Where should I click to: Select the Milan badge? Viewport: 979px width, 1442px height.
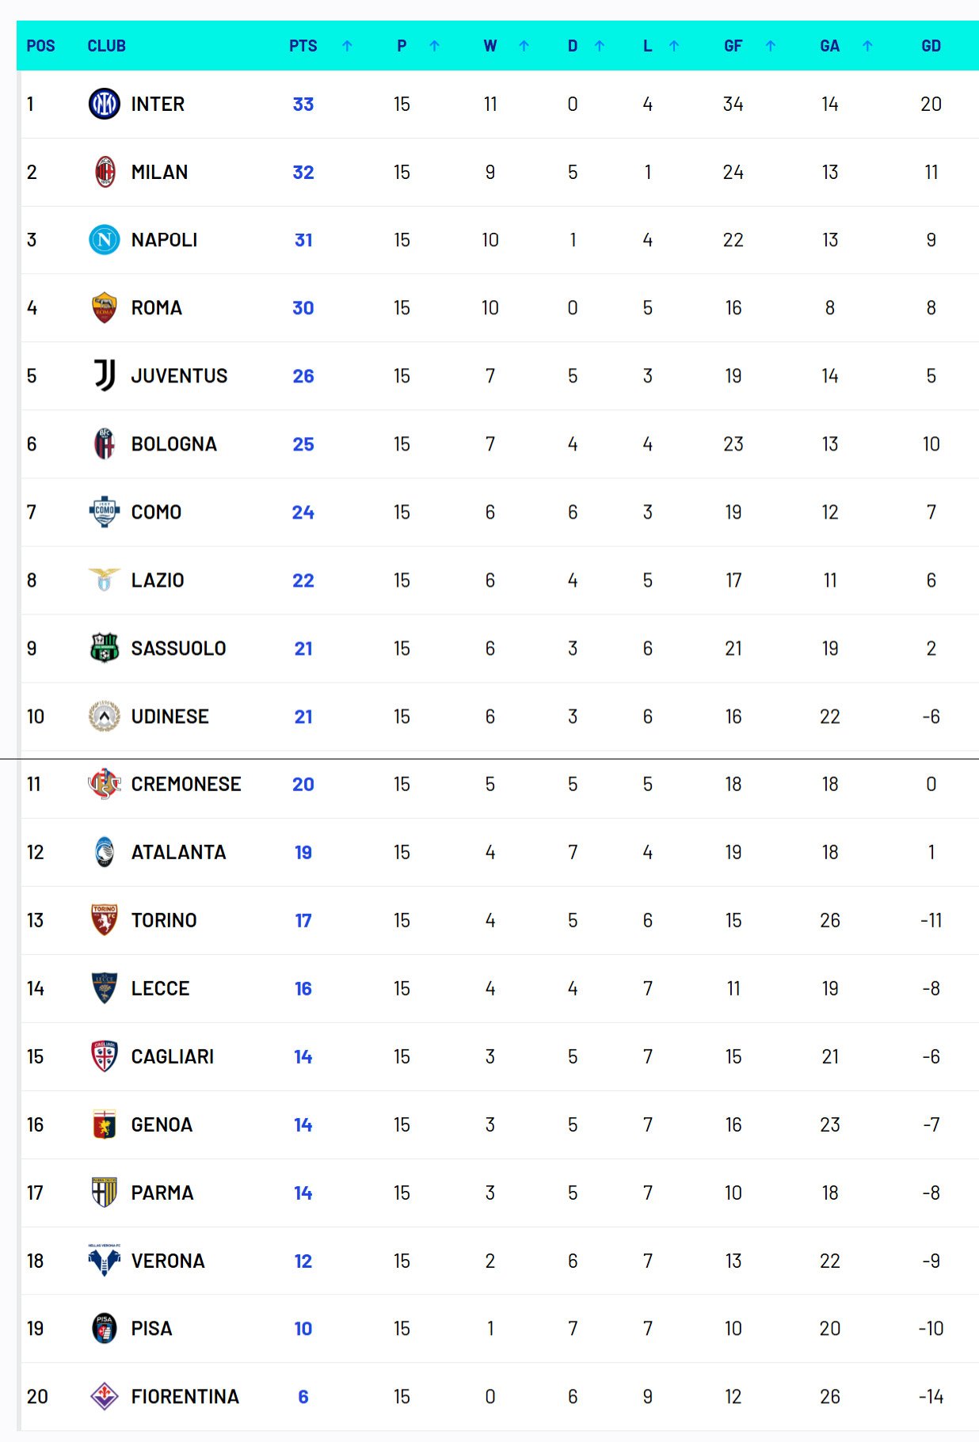[104, 172]
